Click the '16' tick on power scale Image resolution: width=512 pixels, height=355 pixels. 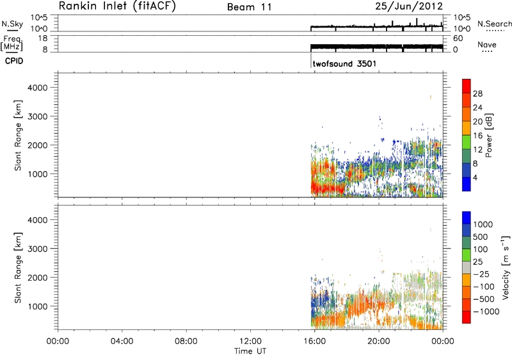click(x=477, y=136)
